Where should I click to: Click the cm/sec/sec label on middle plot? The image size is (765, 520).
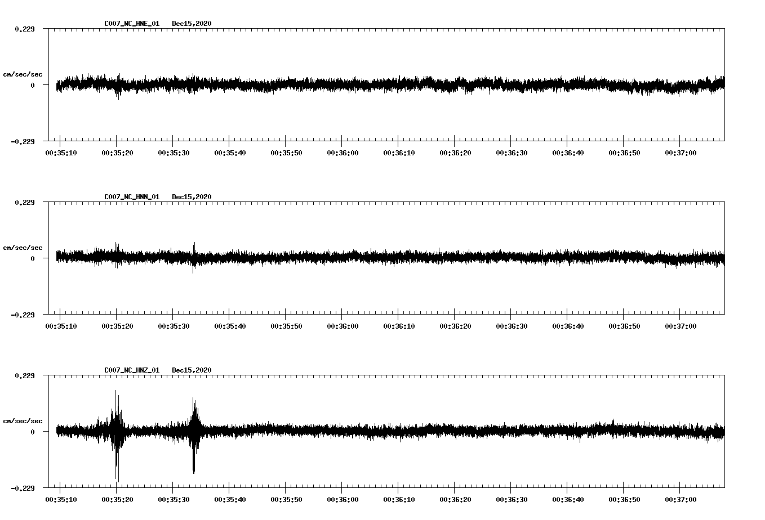click(x=23, y=247)
